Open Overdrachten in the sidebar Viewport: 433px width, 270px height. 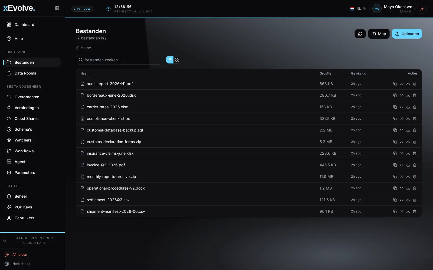[32, 97]
